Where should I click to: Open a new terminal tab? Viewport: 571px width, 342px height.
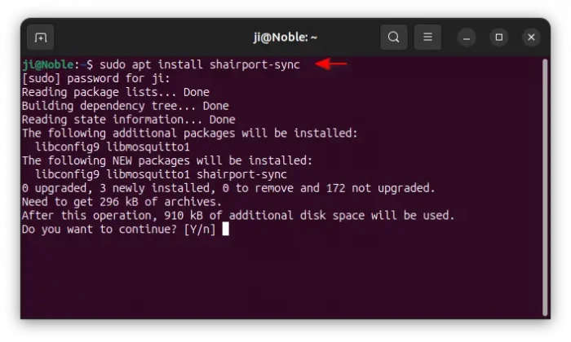coord(41,37)
